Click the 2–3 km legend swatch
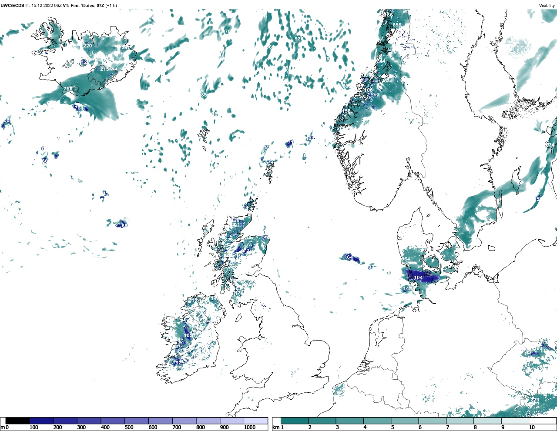The height and width of the screenshot is (431, 557). [x=322, y=421]
